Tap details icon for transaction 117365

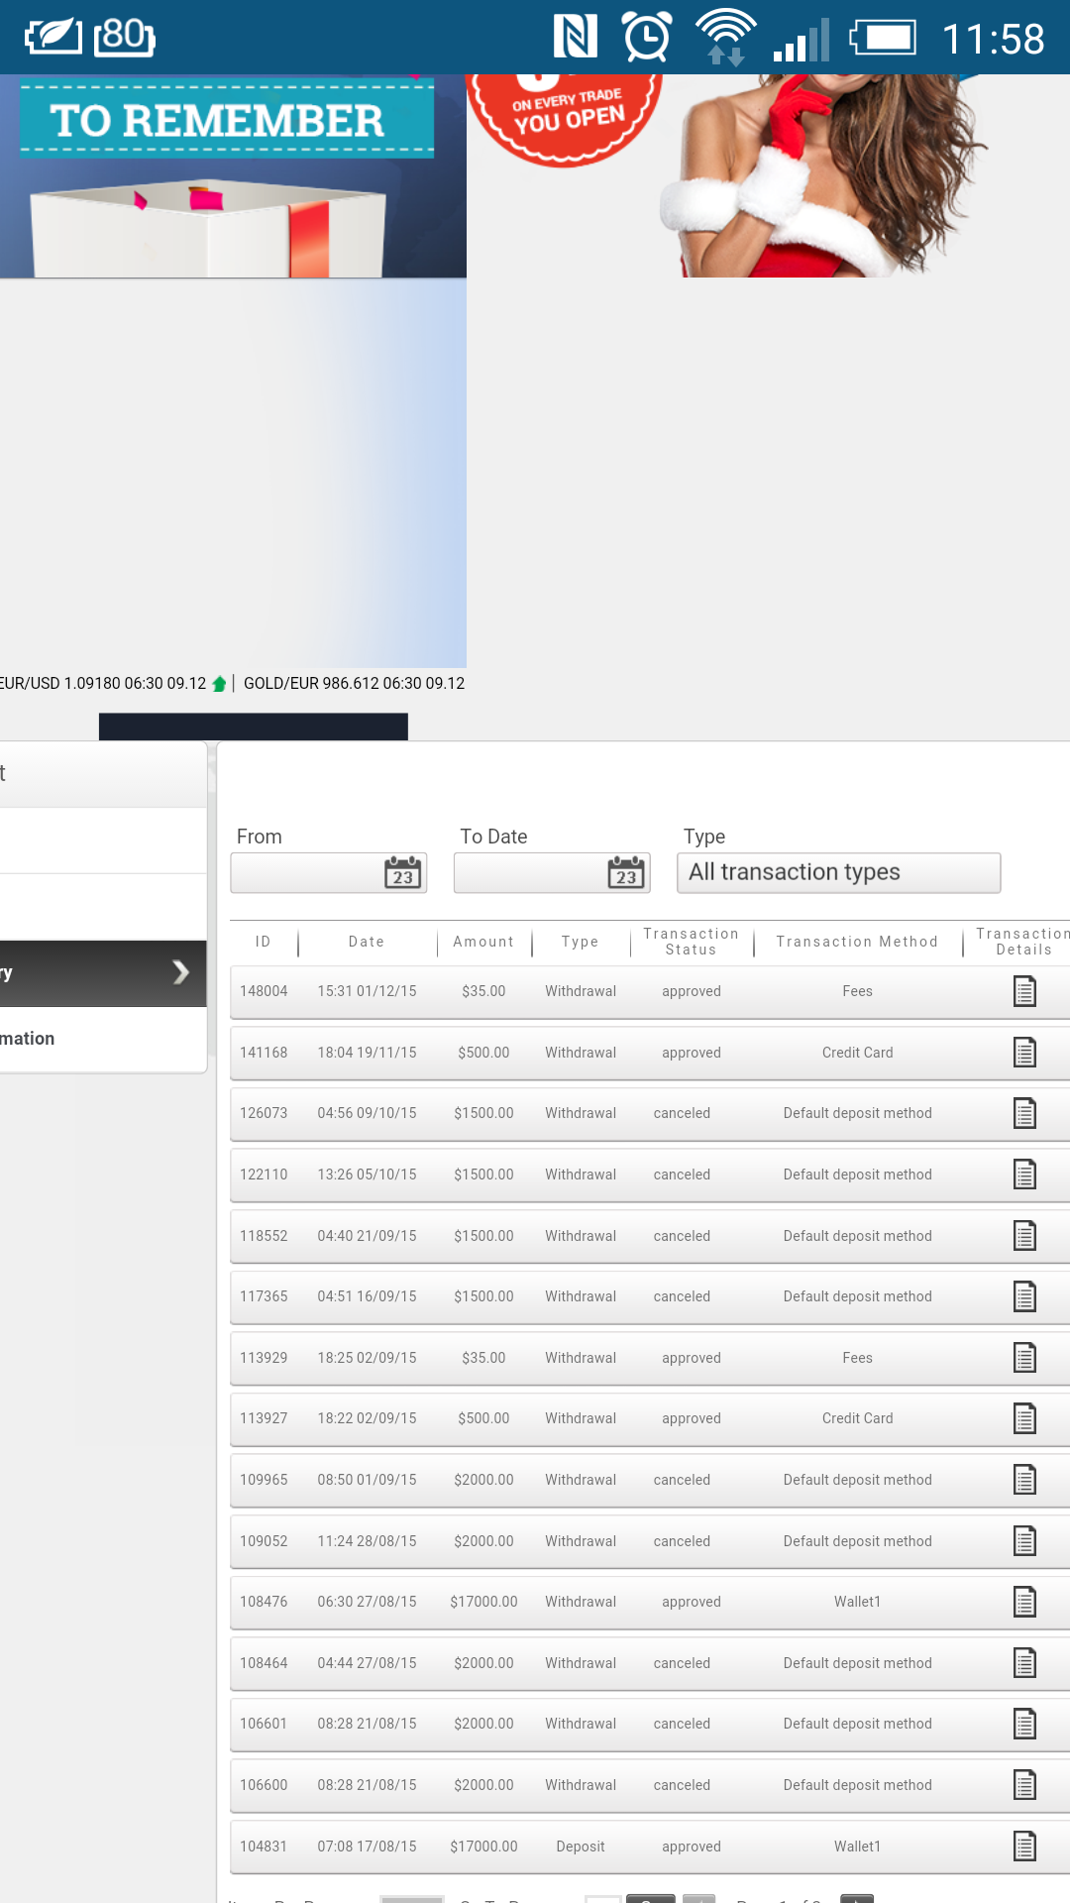[x=1024, y=1296]
